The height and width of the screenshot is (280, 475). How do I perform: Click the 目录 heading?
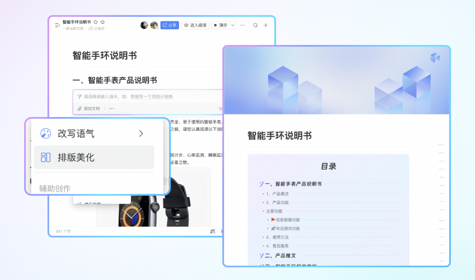point(329,166)
